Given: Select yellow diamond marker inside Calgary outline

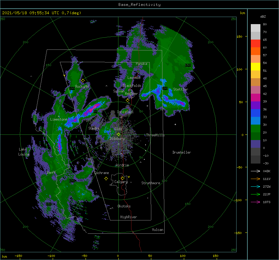Looking at the screenshot, I should (x=122, y=178).
